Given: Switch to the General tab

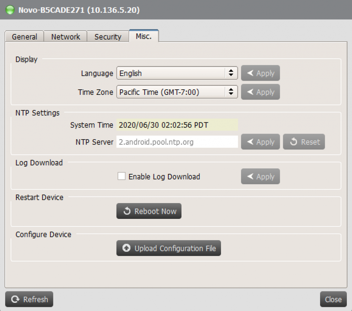Looking at the screenshot, I should tap(24, 36).
